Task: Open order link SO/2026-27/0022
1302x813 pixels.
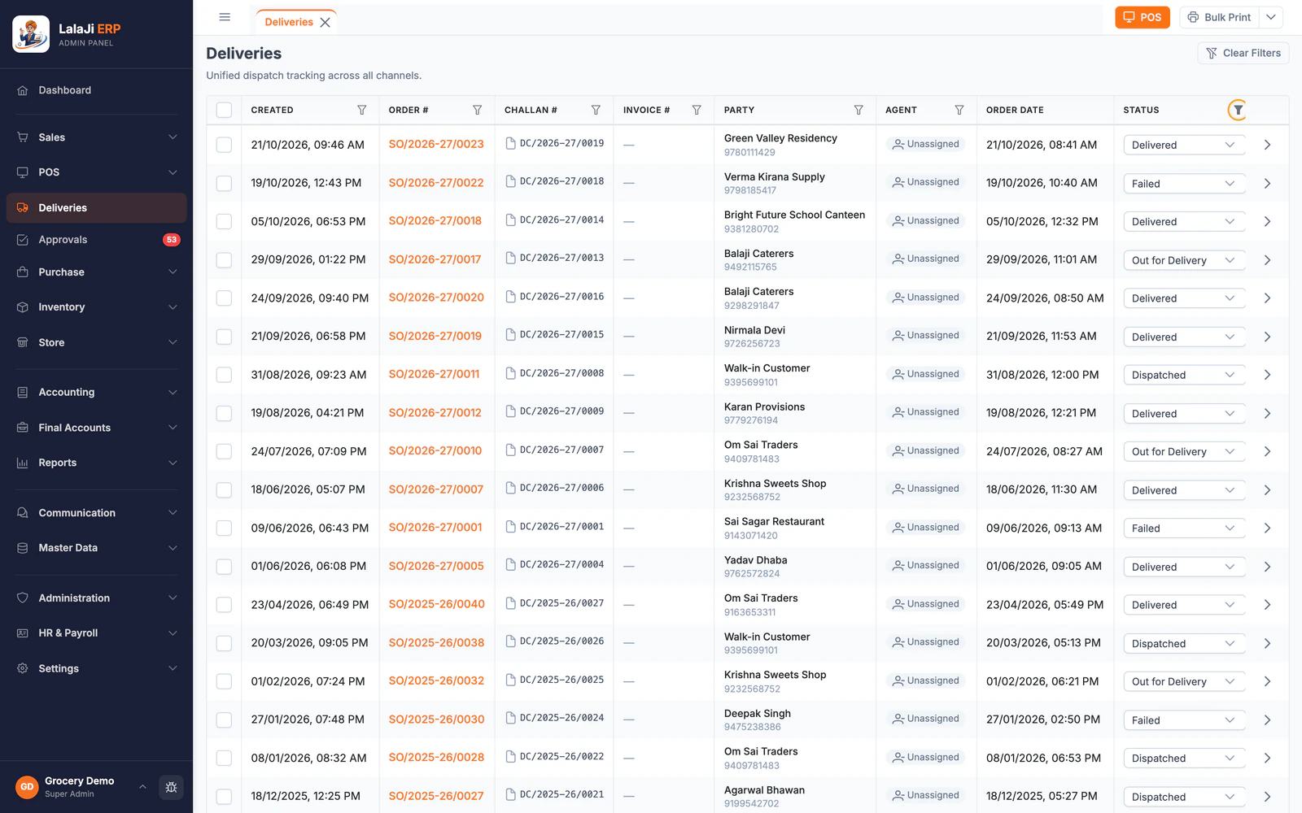Action: [436, 183]
